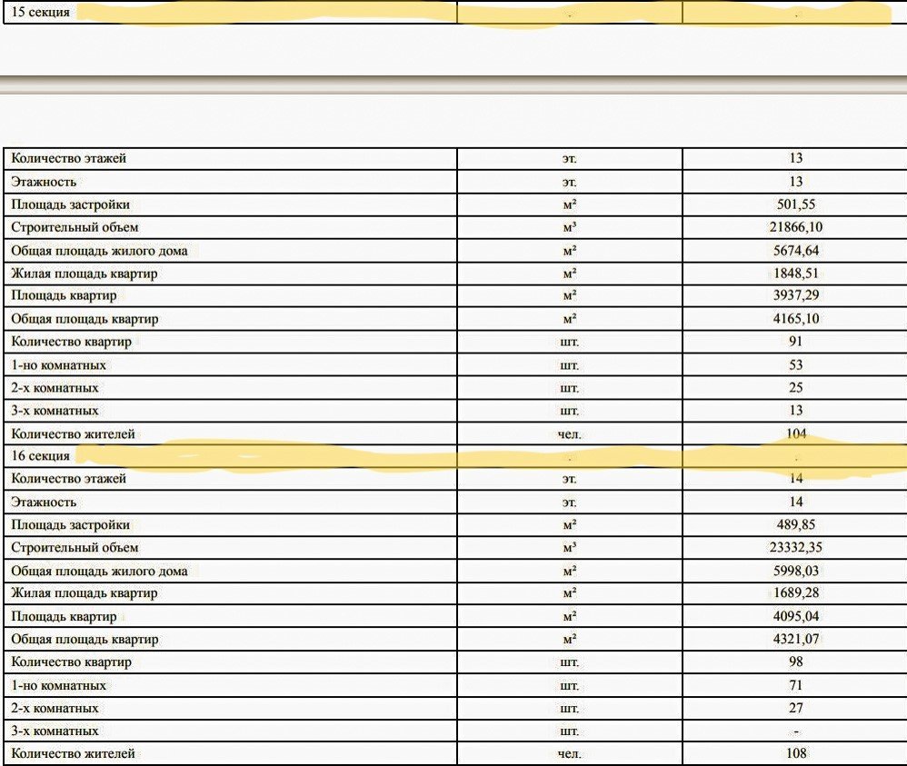Select the value 4095,04
Image resolution: width=907 pixels, height=766 pixels.
click(796, 616)
